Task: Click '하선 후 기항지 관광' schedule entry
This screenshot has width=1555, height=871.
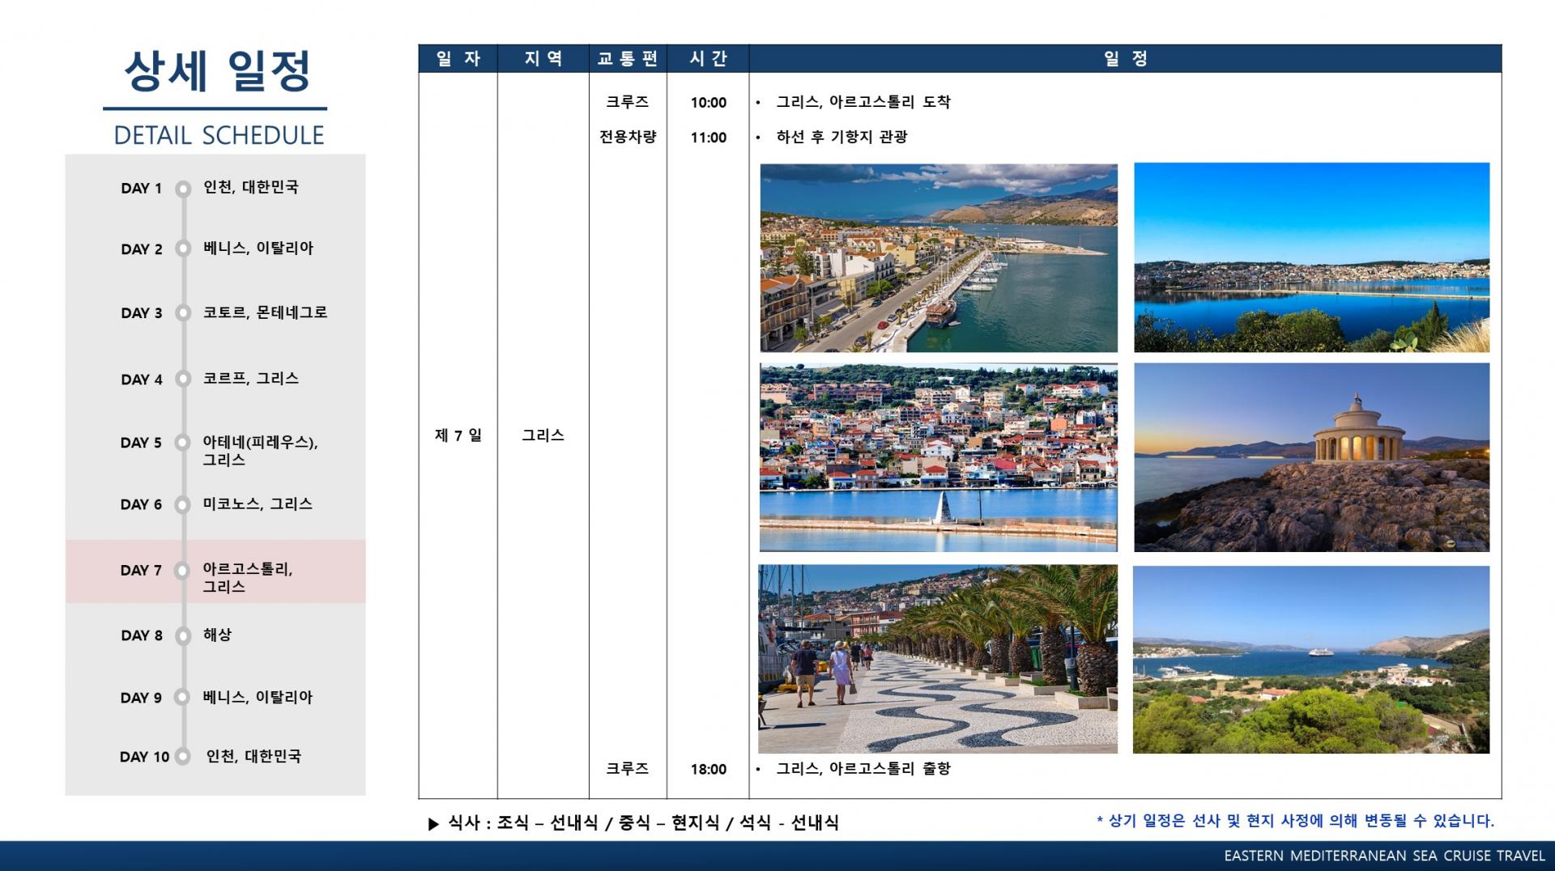Action: pos(842,137)
